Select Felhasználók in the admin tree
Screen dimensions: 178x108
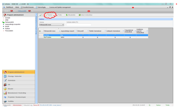tap(9, 22)
